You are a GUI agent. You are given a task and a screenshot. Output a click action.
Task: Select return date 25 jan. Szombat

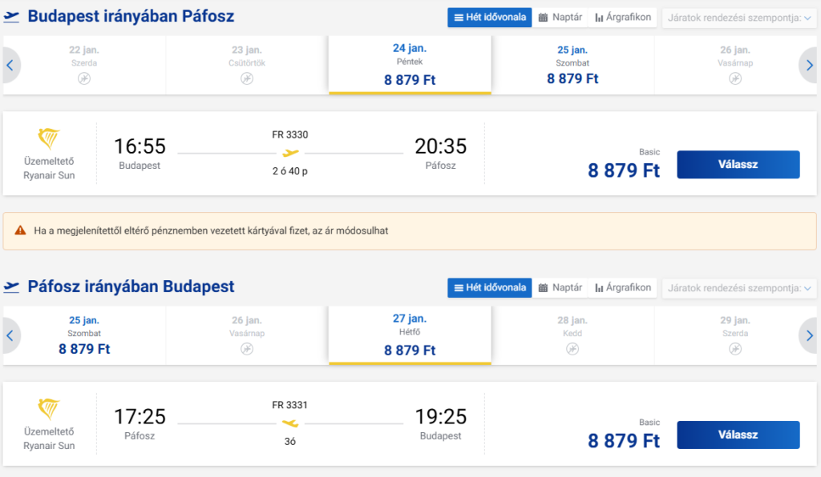[84, 335]
